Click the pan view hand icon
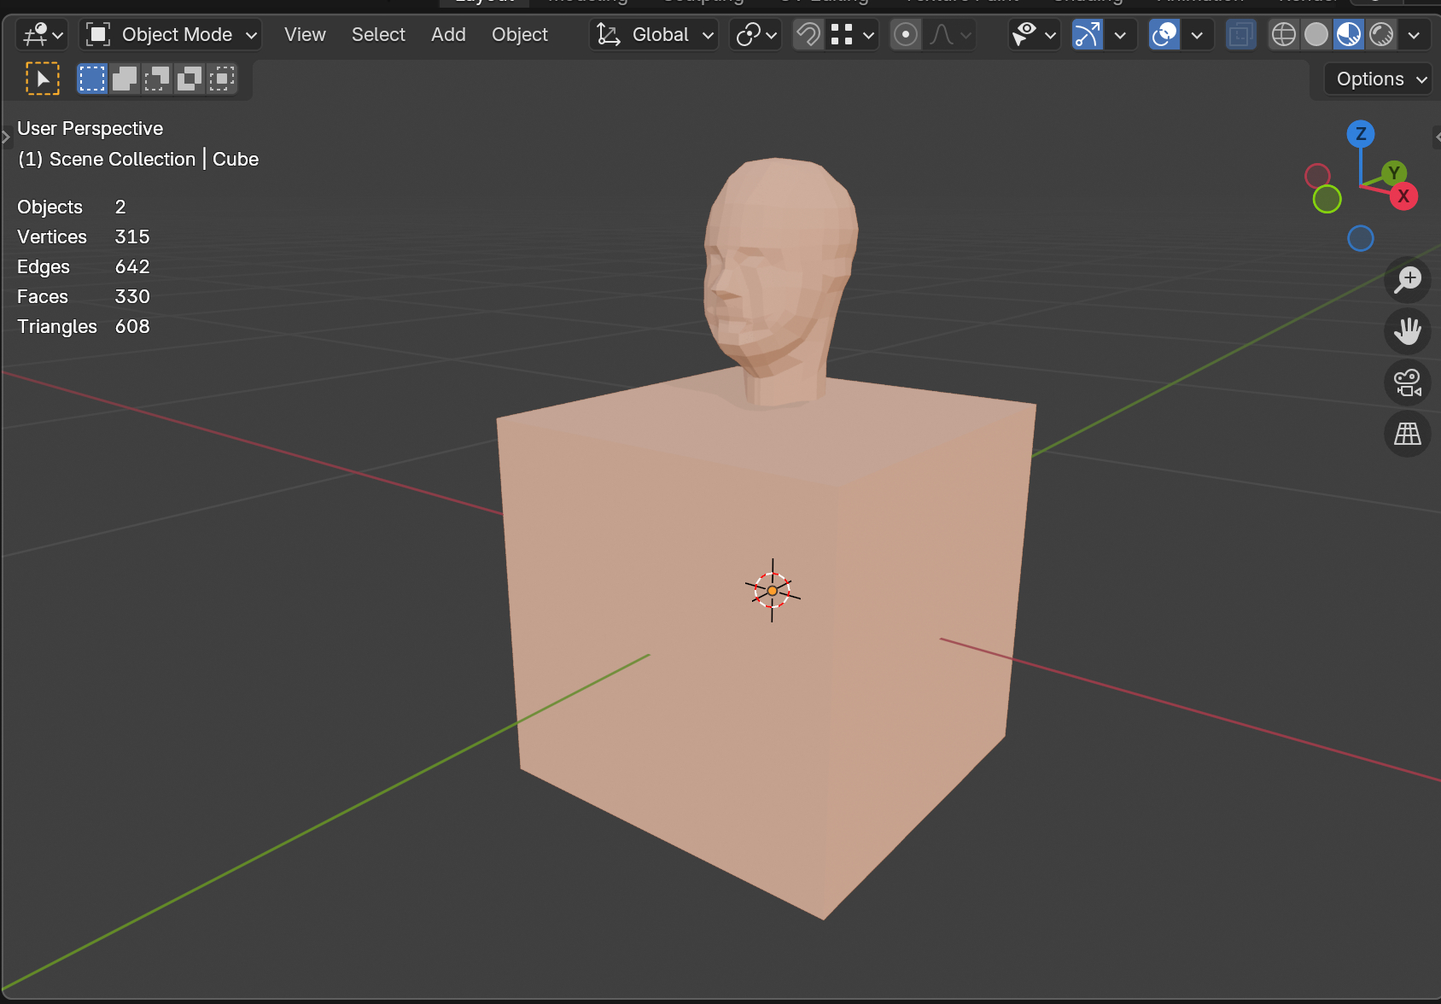 [x=1407, y=331]
